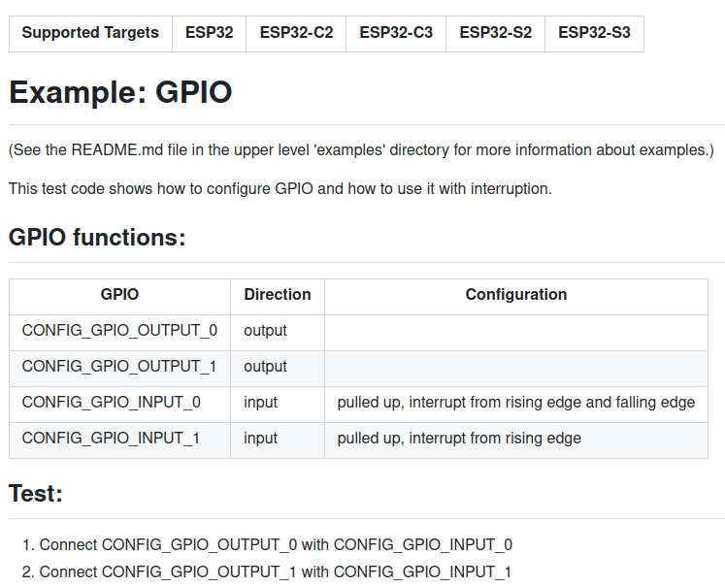
Task: Select the CONFIG_GPIO_INPUT_0 table cell
Action: tap(112, 403)
